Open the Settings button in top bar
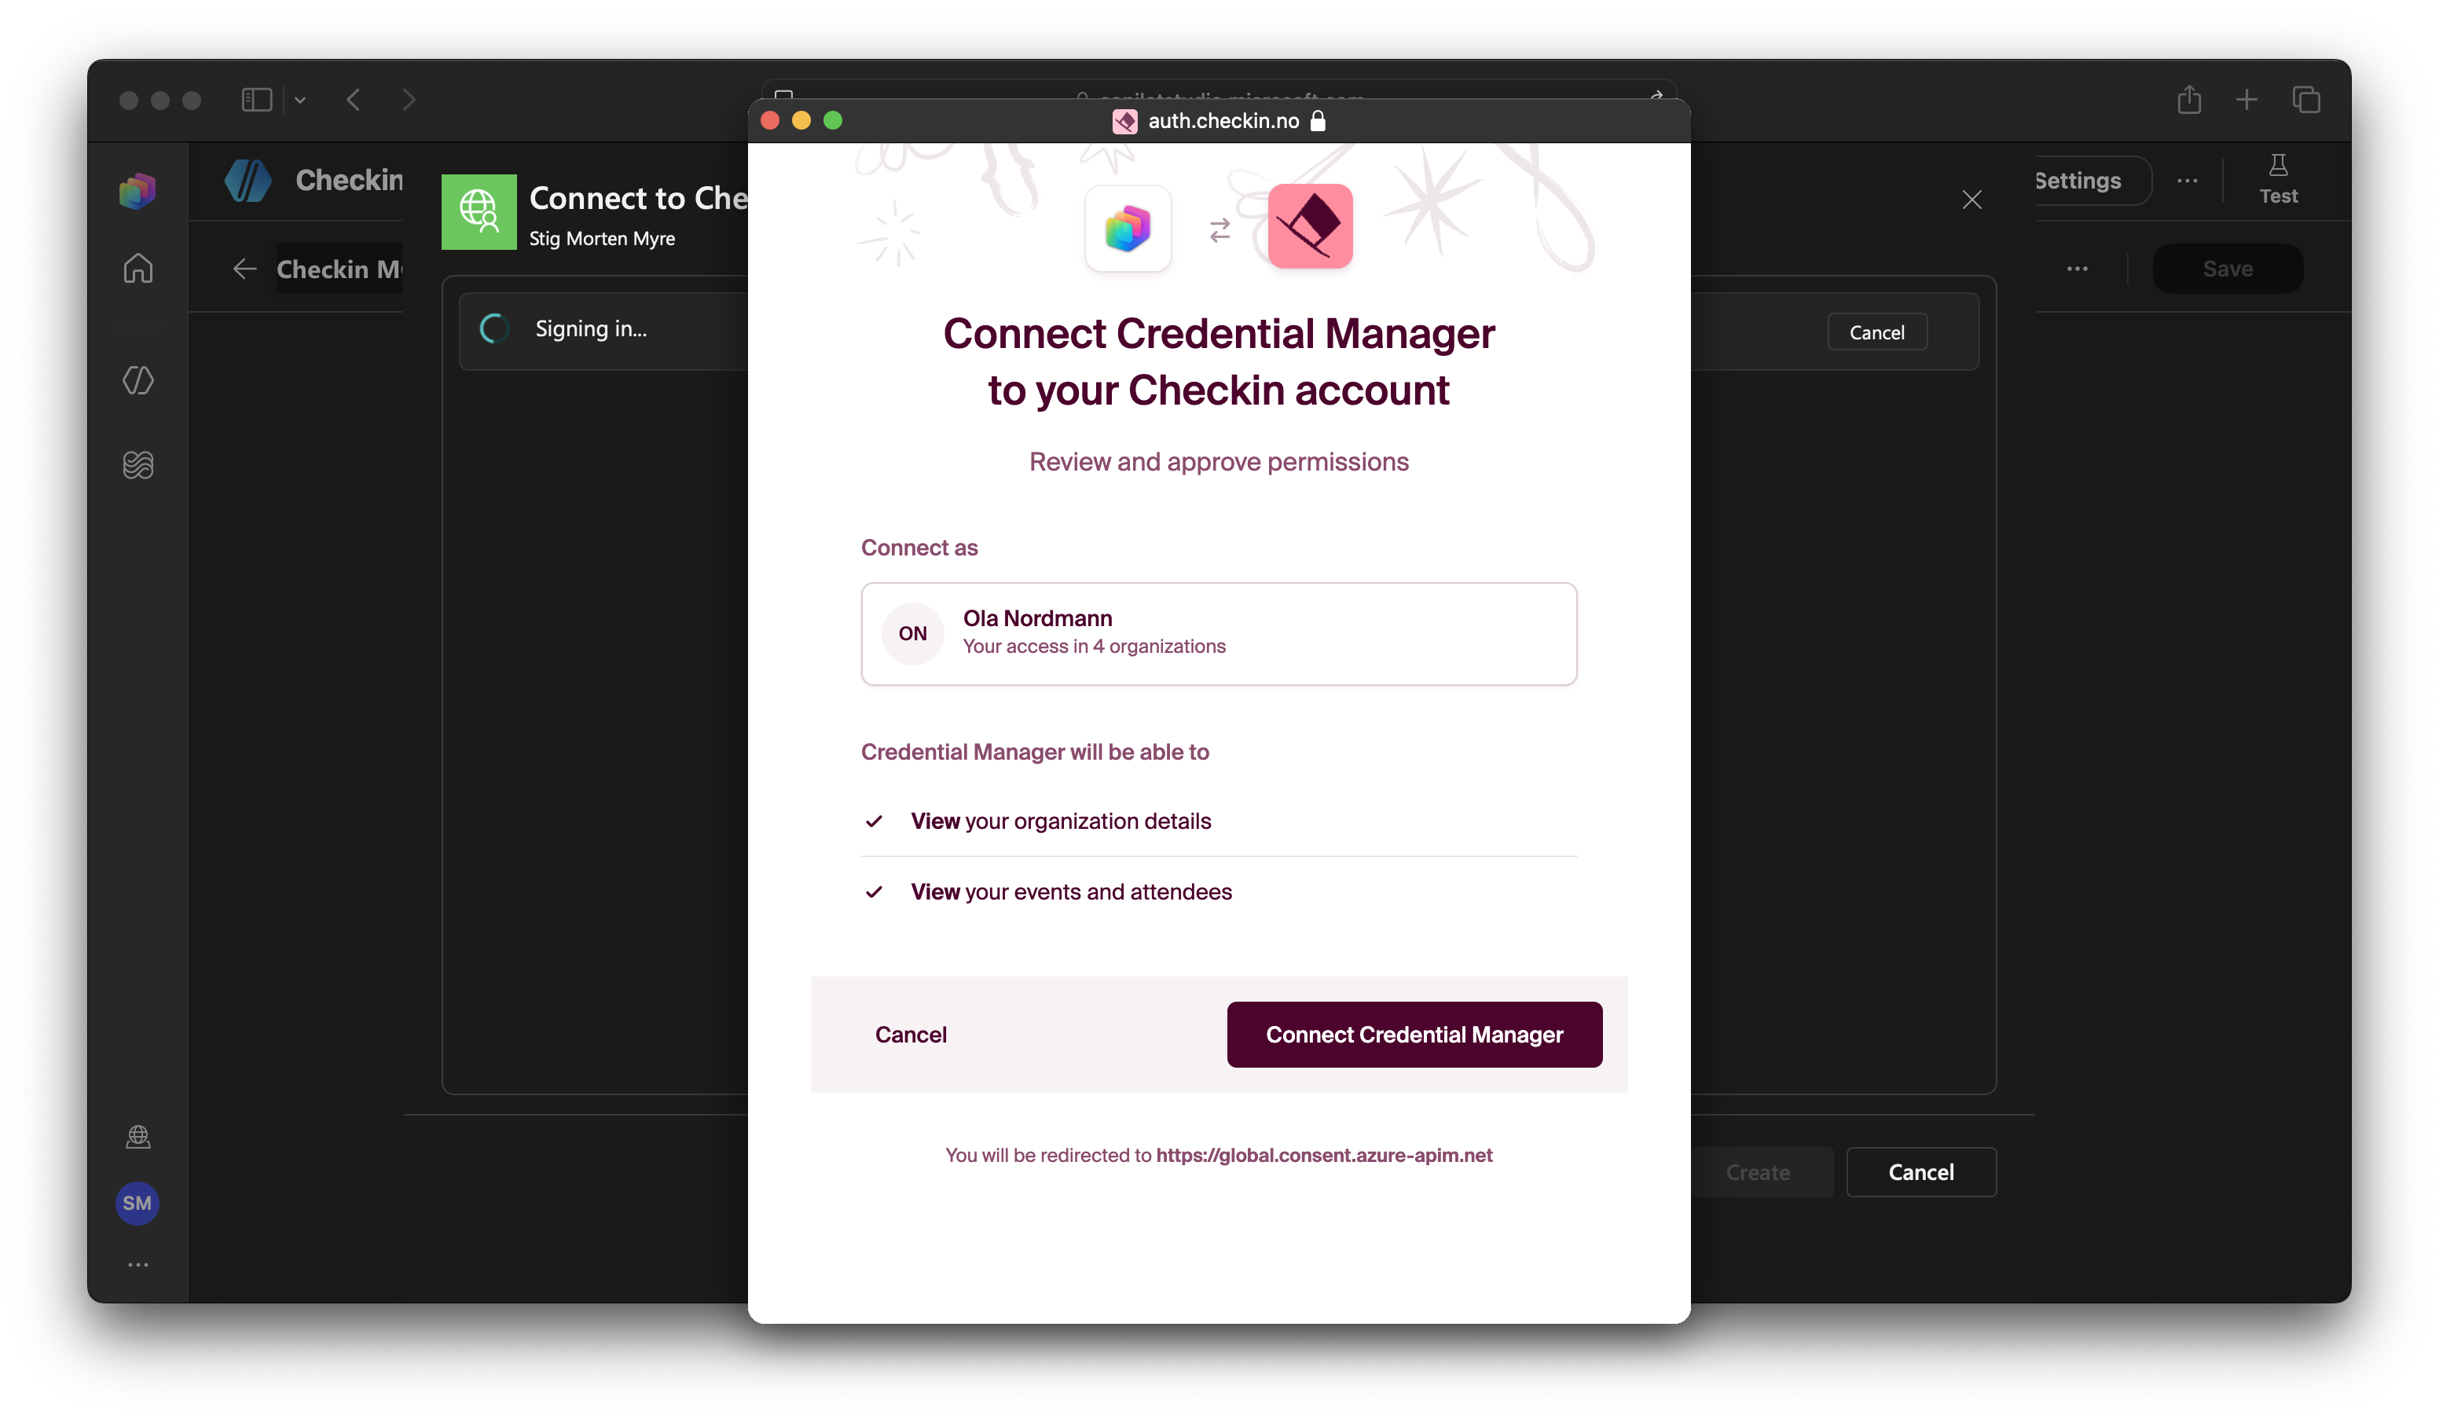Viewport: 2439px width, 1422px height. [2091, 180]
